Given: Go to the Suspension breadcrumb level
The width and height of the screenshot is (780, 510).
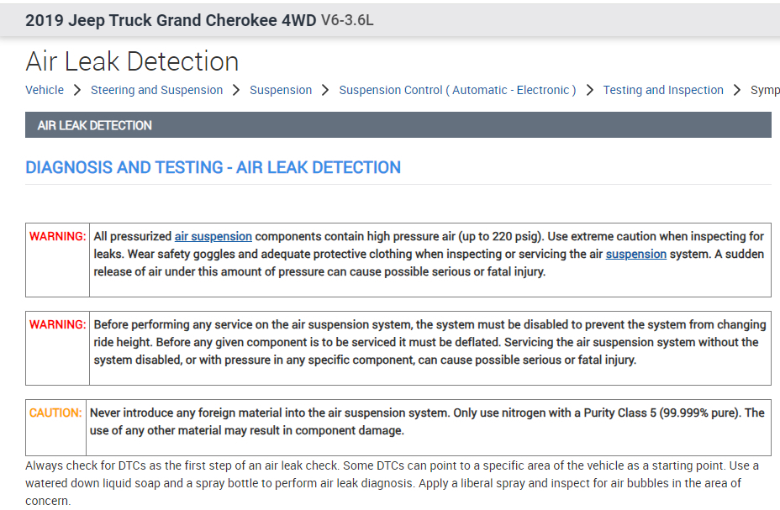Looking at the screenshot, I should 281,90.
